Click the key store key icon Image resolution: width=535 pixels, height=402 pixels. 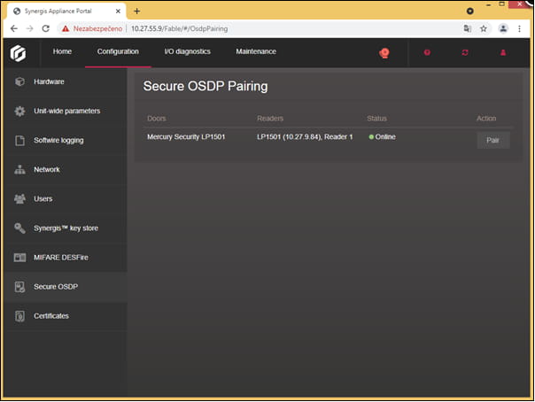tap(19, 228)
